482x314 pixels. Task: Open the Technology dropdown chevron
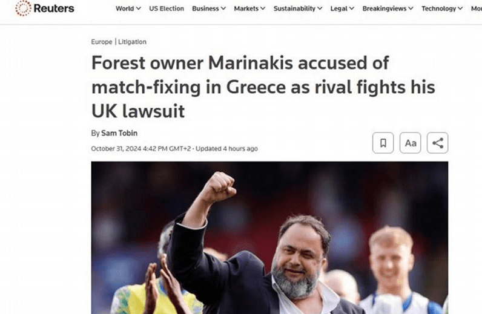click(460, 8)
